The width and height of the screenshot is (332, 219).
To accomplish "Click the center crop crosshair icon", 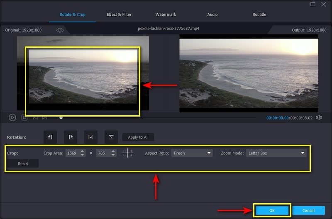I will tap(127, 153).
